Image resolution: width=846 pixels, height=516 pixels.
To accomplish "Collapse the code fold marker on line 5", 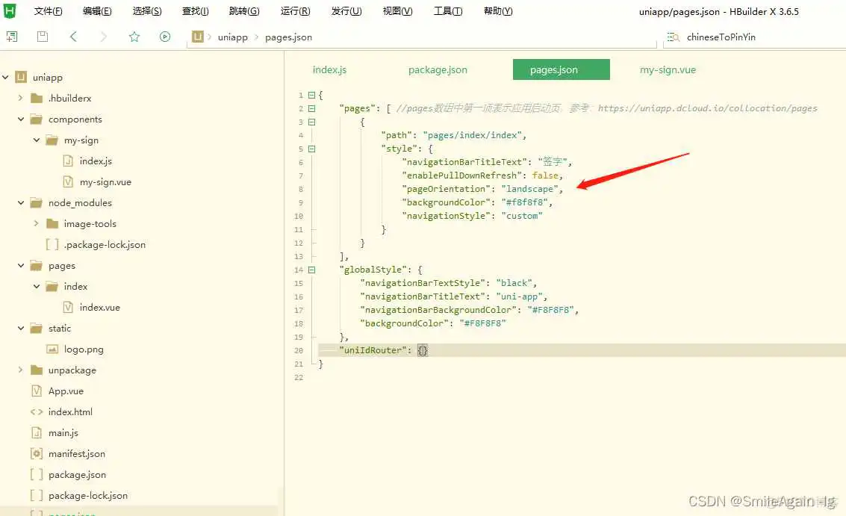I will pyautogui.click(x=311, y=149).
